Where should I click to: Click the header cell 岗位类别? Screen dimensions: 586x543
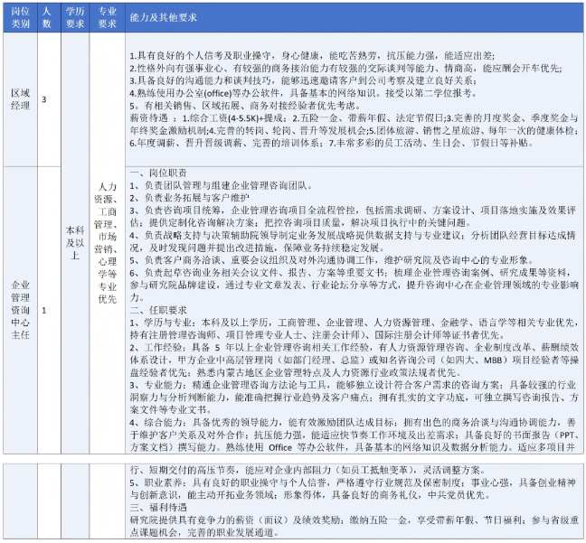tap(20, 17)
